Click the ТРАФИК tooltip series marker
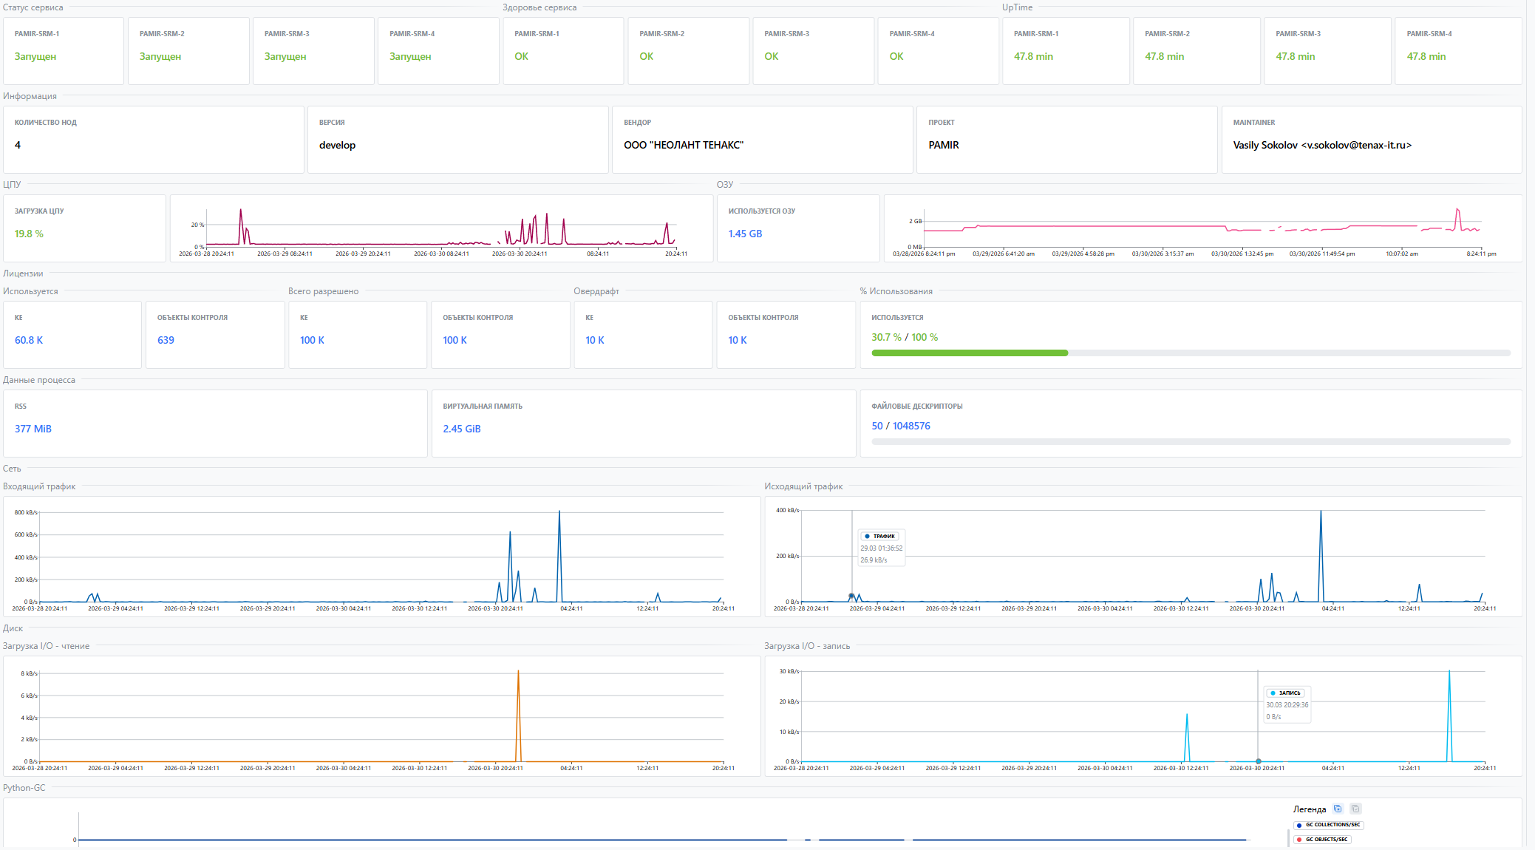This screenshot has height=850, width=1535. [x=867, y=536]
